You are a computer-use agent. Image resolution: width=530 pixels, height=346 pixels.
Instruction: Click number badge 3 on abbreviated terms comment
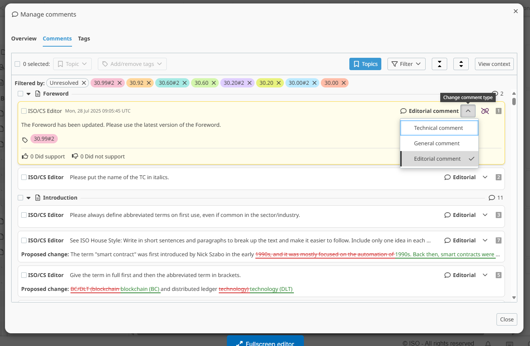click(x=498, y=215)
